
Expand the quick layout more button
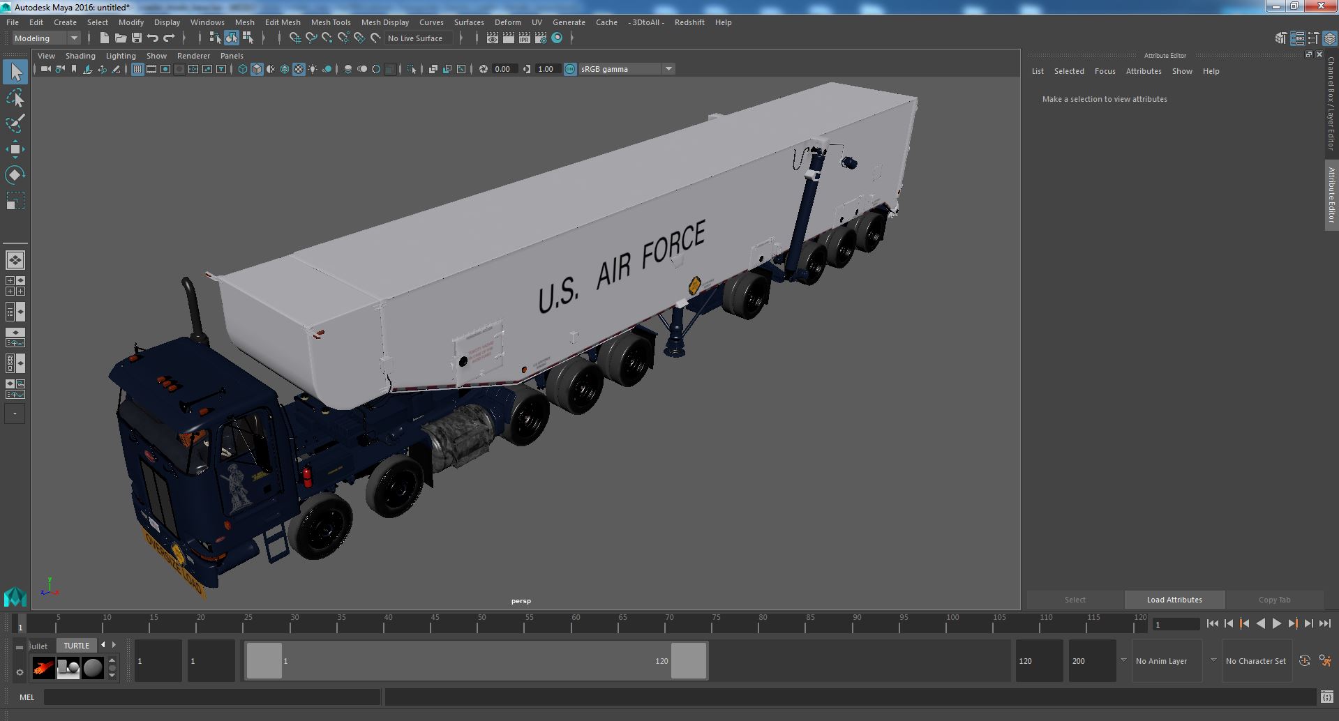[15, 413]
